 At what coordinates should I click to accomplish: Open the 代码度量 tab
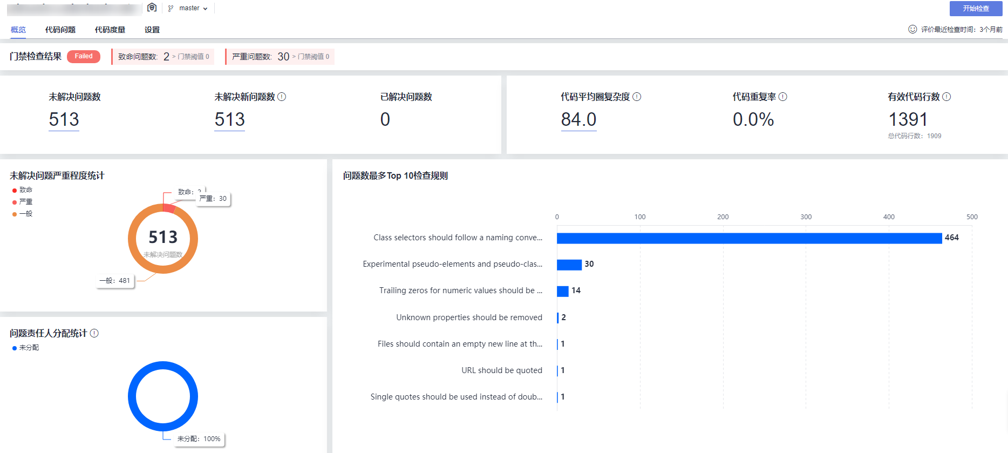pos(110,30)
